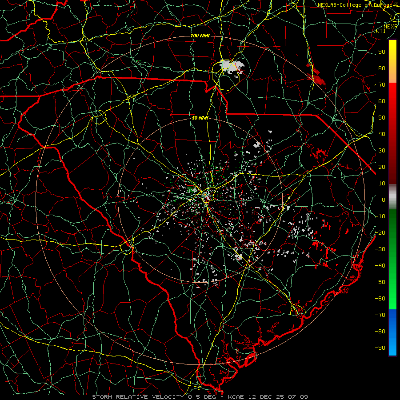
Task: Click the positive "10" scale label
Action: pyautogui.click(x=382, y=184)
